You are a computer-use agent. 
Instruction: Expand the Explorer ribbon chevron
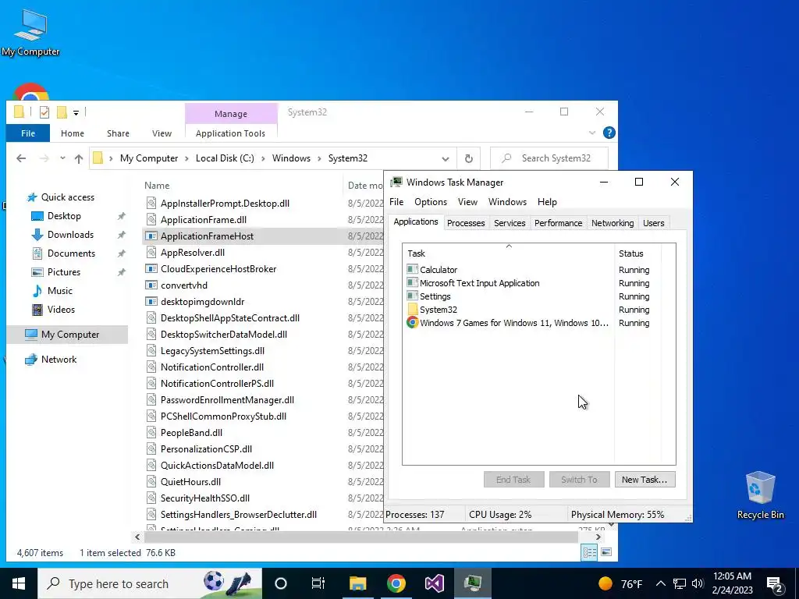click(x=592, y=133)
